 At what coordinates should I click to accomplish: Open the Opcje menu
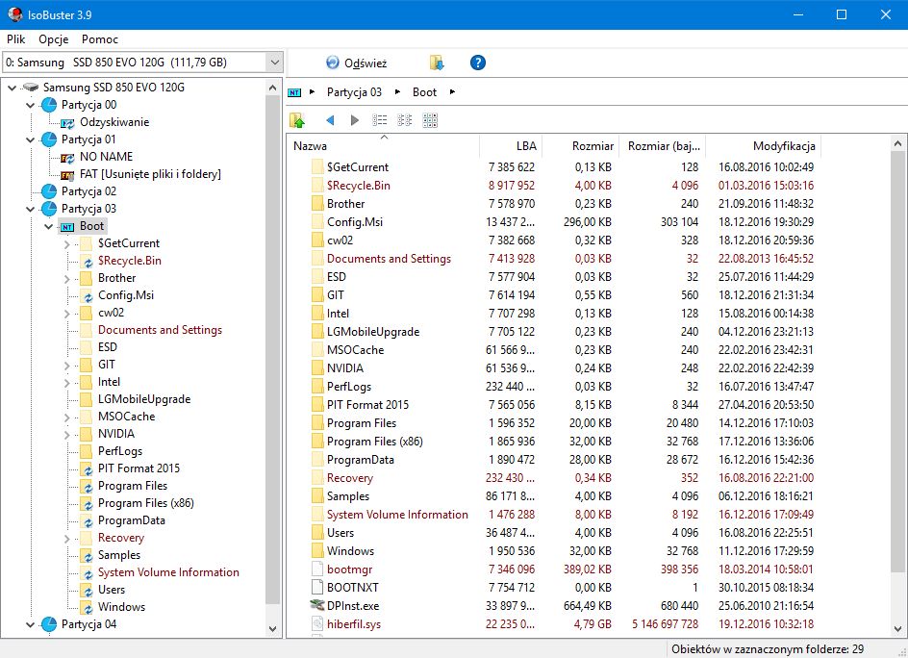[54, 39]
